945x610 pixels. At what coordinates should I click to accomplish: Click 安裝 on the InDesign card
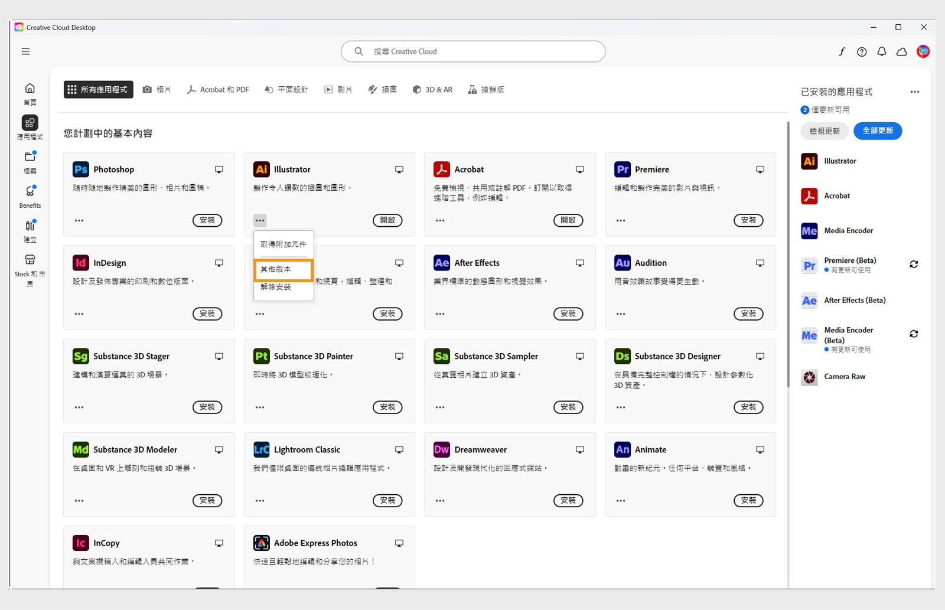[x=207, y=314]
